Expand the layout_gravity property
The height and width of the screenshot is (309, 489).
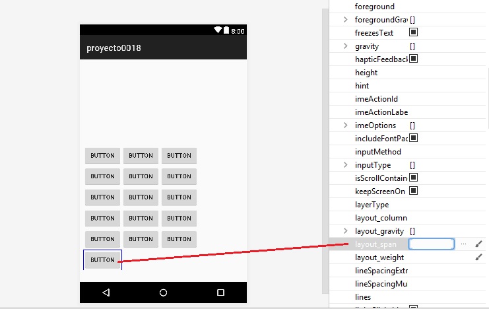pos(346,231)
